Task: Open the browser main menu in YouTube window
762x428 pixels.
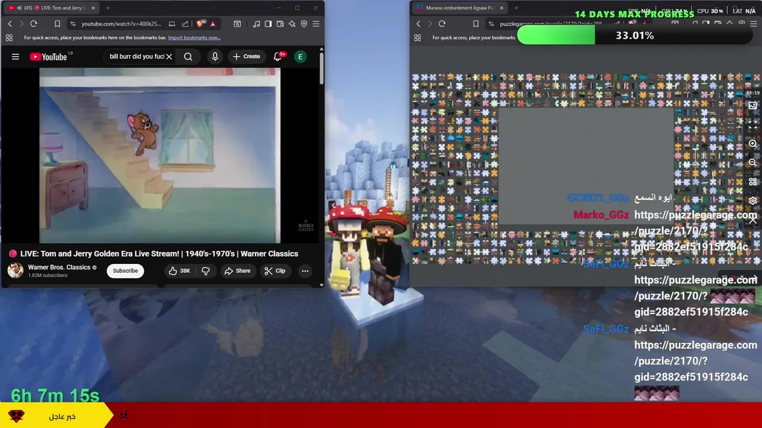Action: pyautogui.click(x=316, y=24)
